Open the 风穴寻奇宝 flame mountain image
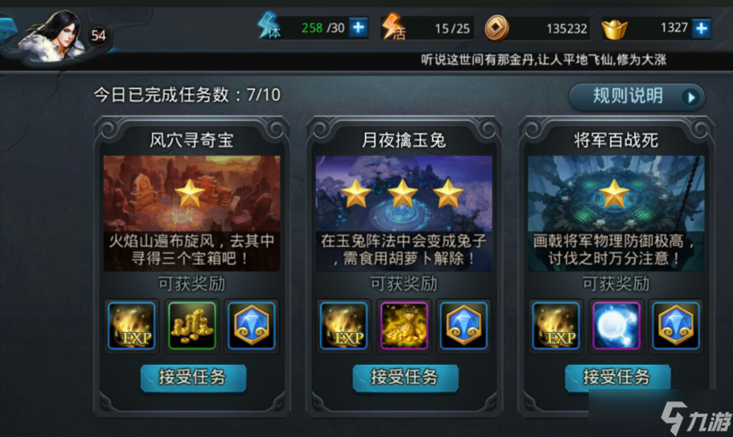The width and height of the screenshot is (733, 437). click(192, 213)
